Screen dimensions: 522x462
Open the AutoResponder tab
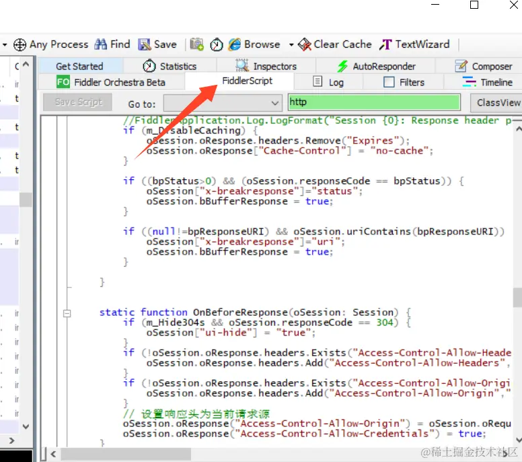pyautogui.click(x=375, y=66)
